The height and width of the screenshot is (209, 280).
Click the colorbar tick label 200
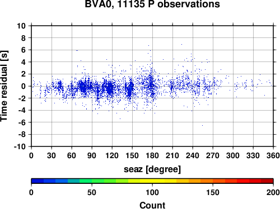(x=273, y=192)
